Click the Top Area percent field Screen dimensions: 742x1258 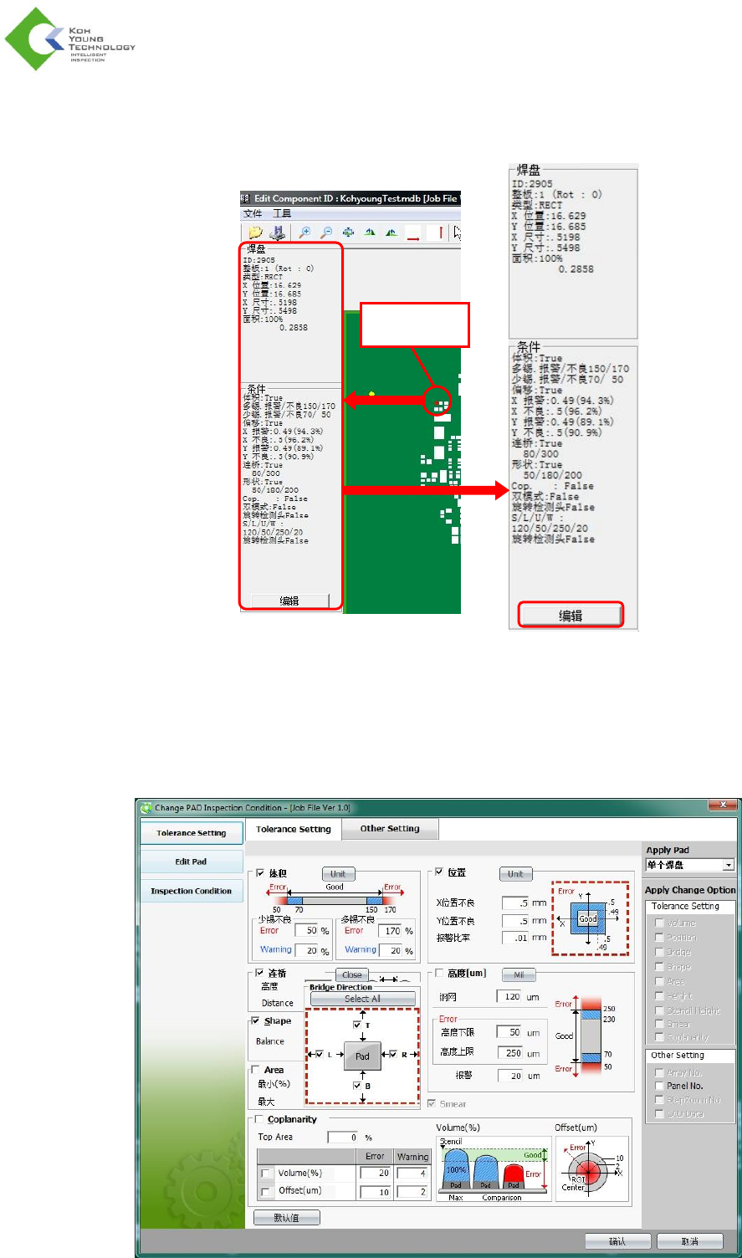point(343,1138)
